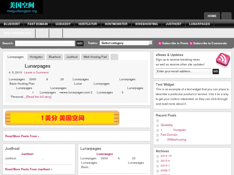The width and height of the screenshot is (234, 175).
Task: Open the Lunarpages featured post title
Action: (37, 66)
